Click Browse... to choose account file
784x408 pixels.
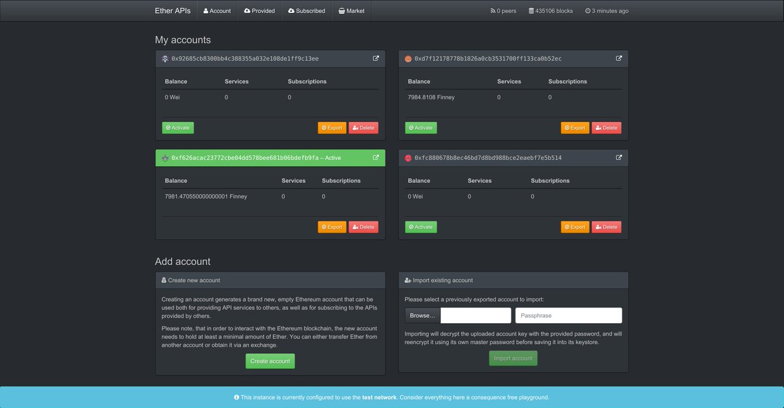[x=423, y=315]
